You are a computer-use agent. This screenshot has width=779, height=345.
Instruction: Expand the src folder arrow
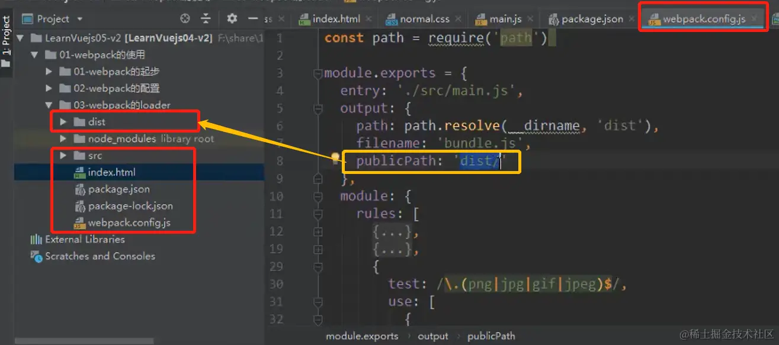(64, 156)
